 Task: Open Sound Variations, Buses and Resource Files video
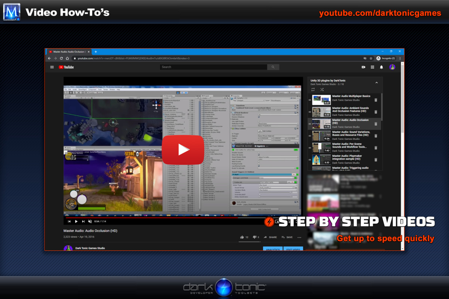click(351, 133)
